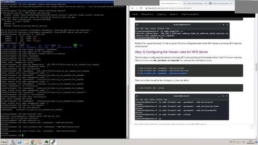Open the file explorer folder taskbar icon
Screen dimensions: 258x145
pyautogui.click(x=26, y=142)
